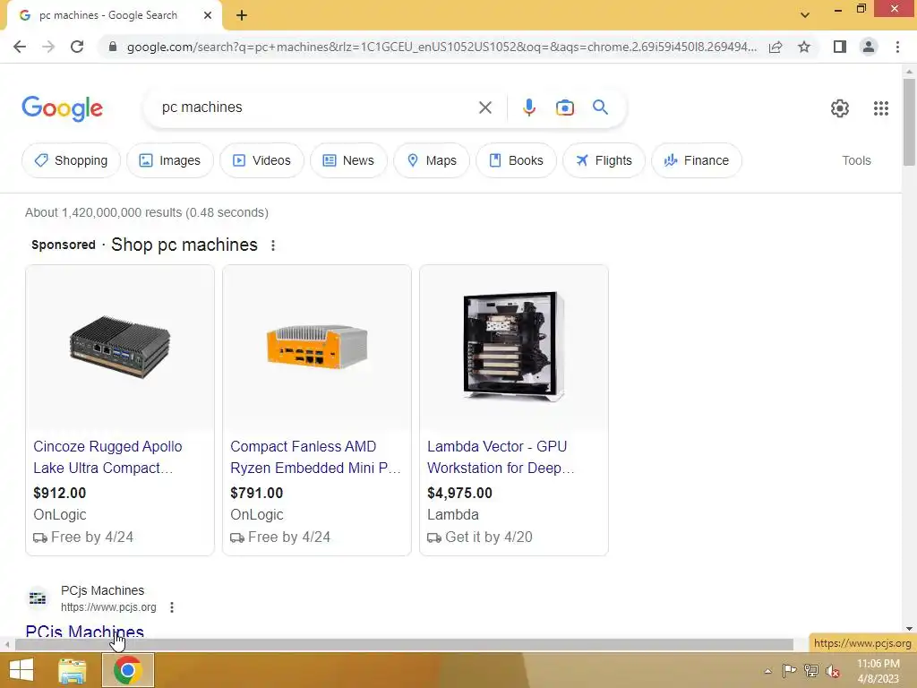Share this page using the share icon
This screenshot has width=917, height=688.
[776, 47]
